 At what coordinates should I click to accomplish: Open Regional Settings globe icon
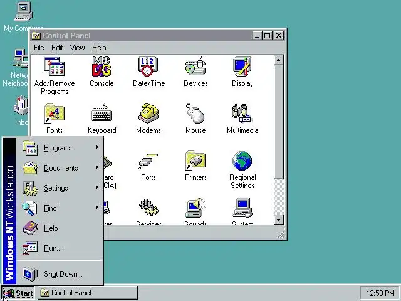242,161
